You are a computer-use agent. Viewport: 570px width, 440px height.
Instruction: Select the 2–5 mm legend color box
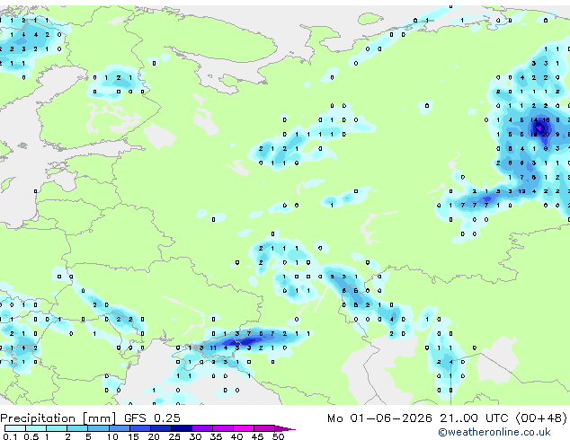(x=77, y=428)
